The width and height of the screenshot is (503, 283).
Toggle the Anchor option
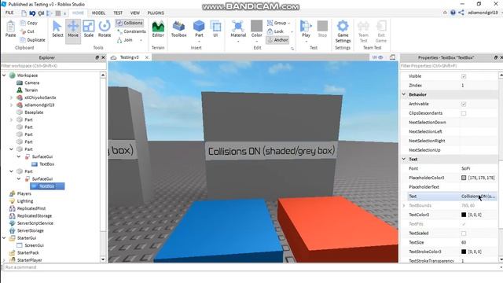277,40
